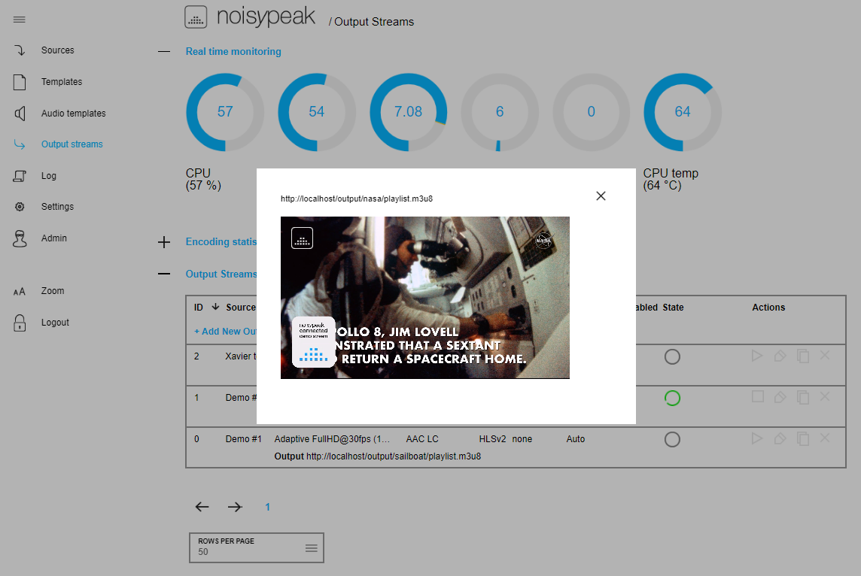Image resolution: width=861 pixels, height=576 pixels.
Task: Collapse the Real time monitoring section
Action: 163,52
